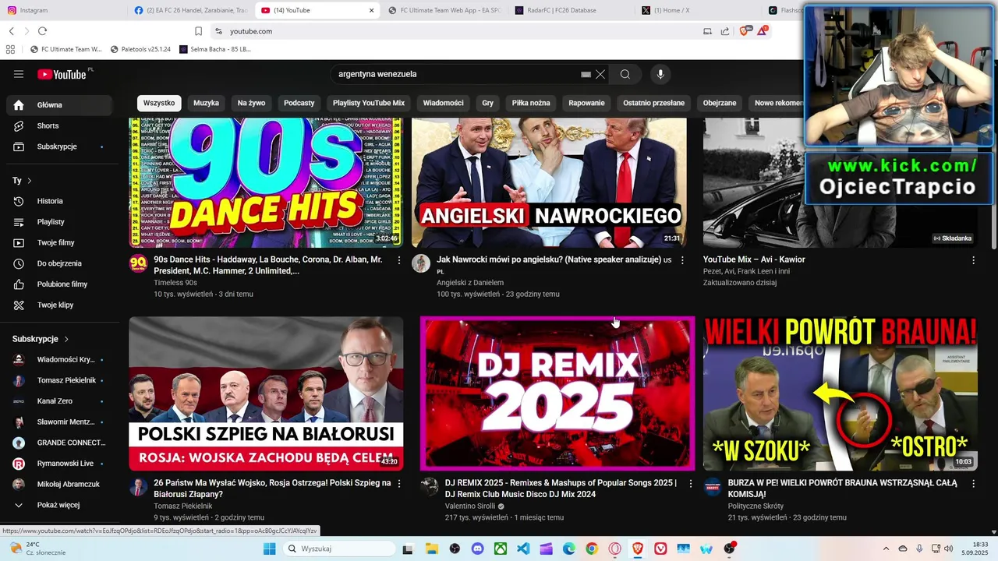The width and height of the screenshot is (998, 561).
Task: Expand the Ty section chevron
Action: pyautogui.click(x=30, y=181)
